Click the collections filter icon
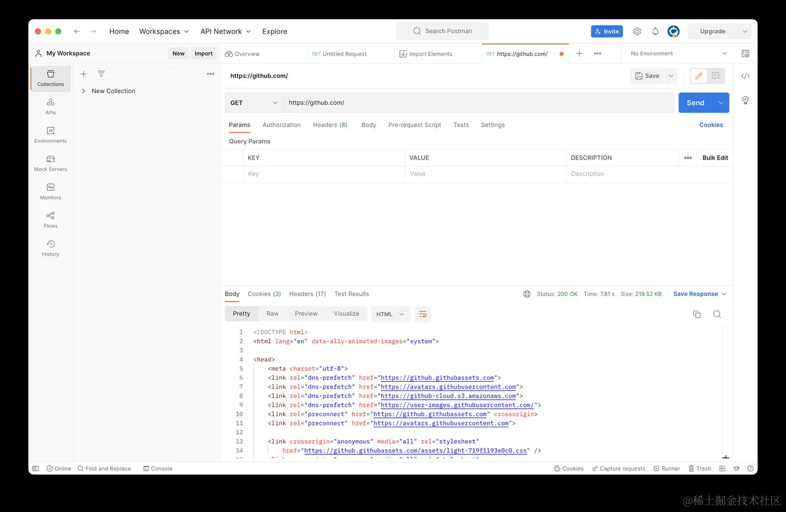786x512 pixels. 101,74
